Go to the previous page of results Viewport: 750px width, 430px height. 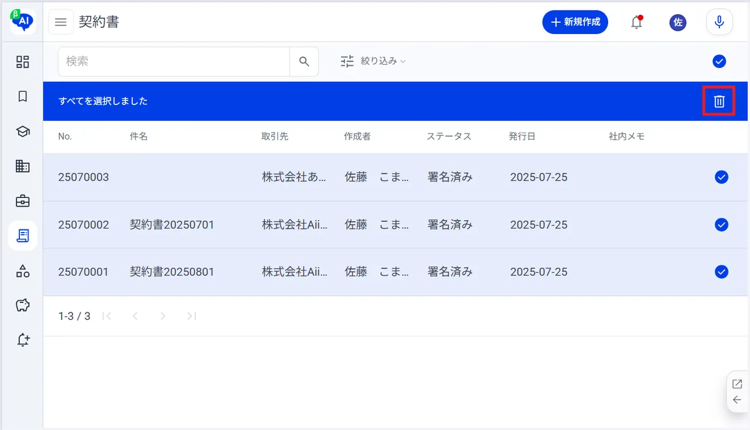tap(135, 316)
